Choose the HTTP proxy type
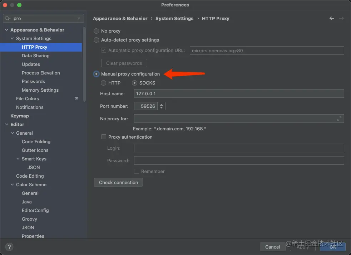 pos(103,83)
